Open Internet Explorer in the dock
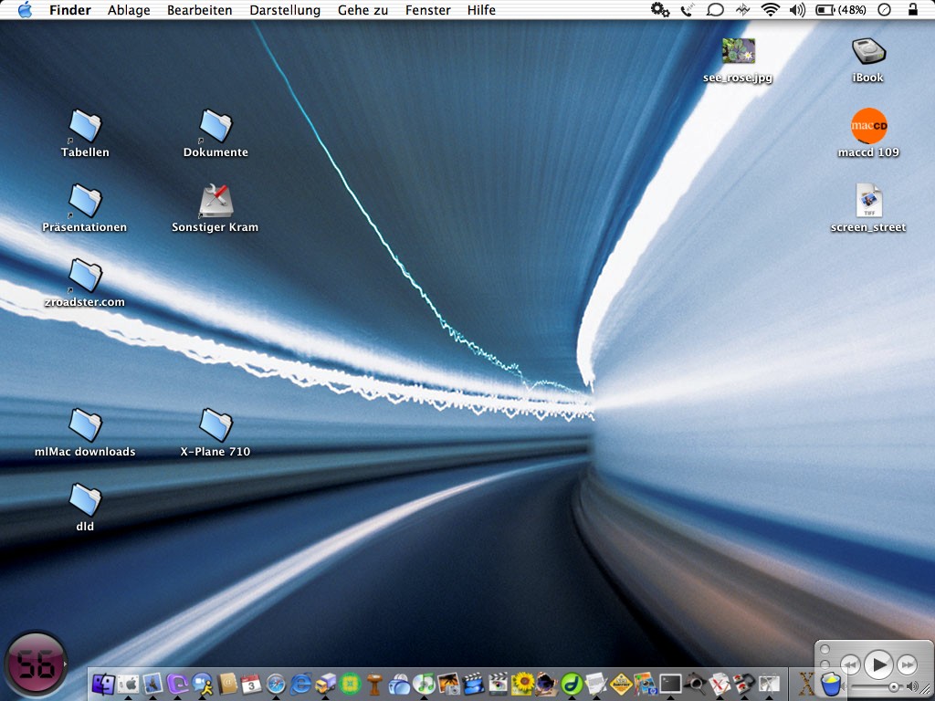This screenshot has width=935, height=701. click(300, 684)
